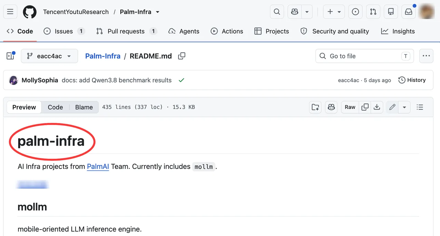
Task: Copy the README.md file path
Action: pyautogui.click(x=182, y=56)
